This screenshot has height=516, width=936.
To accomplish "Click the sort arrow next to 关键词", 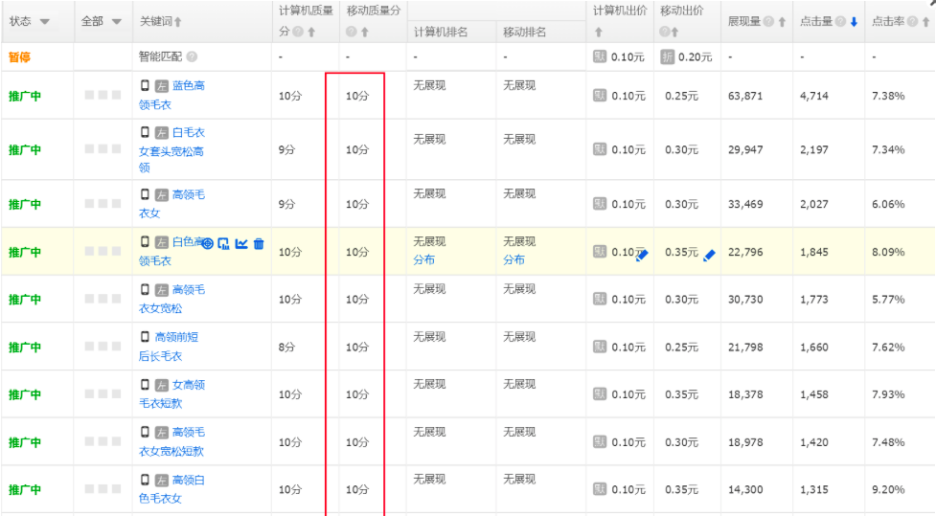I will pos(178,22).
